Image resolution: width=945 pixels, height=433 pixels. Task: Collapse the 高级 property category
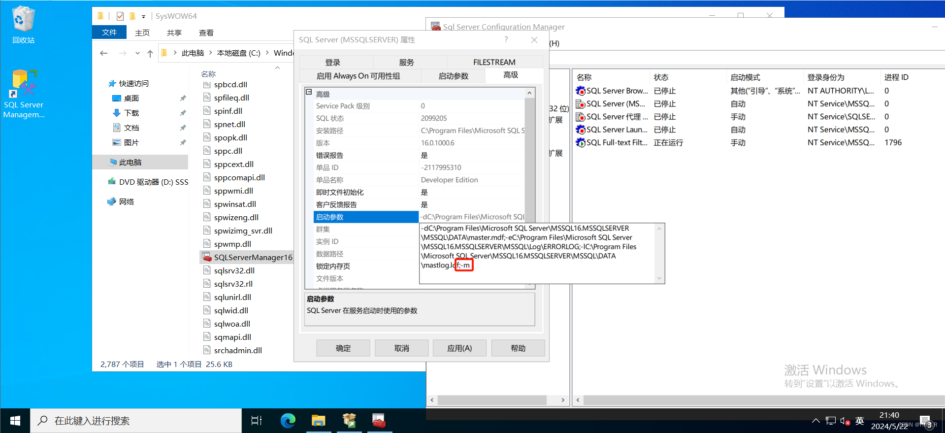coord(309,92)
